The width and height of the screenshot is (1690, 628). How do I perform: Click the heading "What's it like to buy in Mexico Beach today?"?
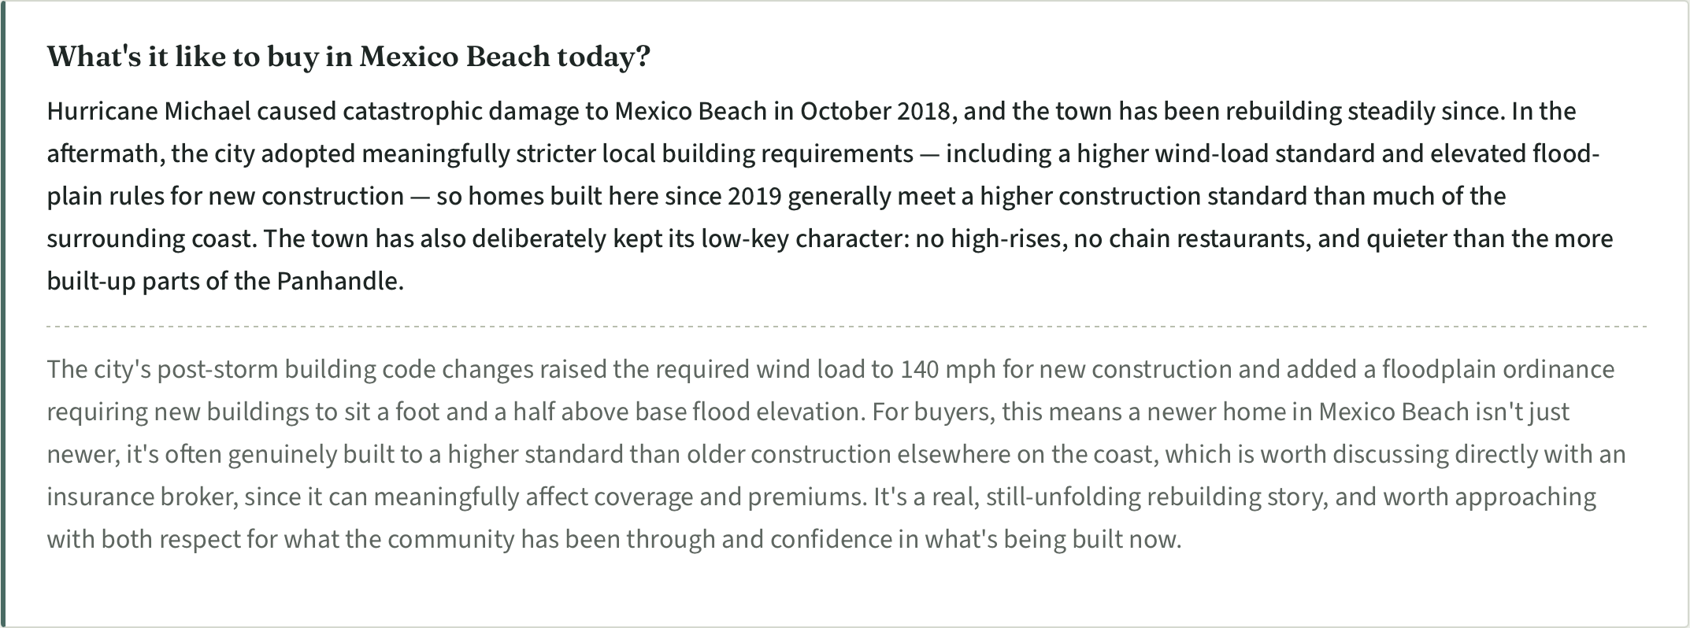(349, 57)
